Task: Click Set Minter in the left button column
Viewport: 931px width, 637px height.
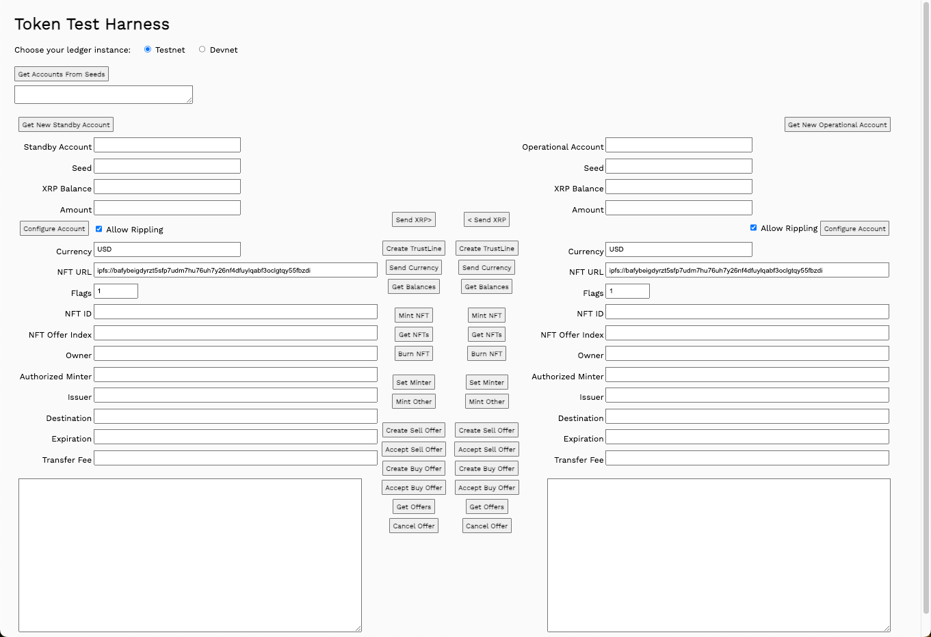Action: (x=413, y=381)
